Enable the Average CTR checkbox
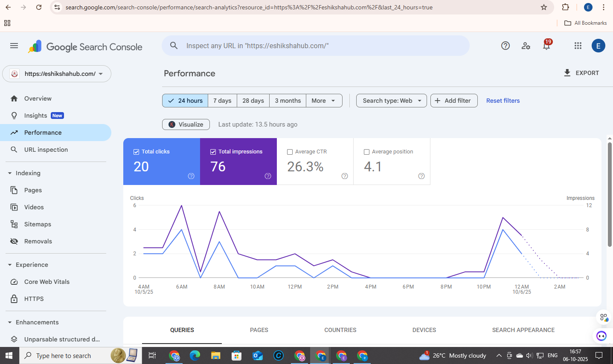The height and width of the screenshot is (364, 613). coord(290,152)
